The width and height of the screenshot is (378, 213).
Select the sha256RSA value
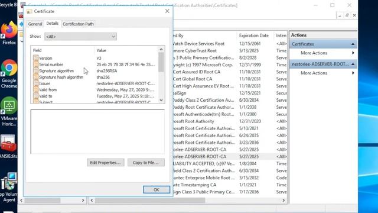point(107,71)
